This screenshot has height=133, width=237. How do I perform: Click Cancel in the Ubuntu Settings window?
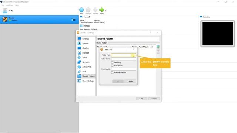[154, 99]
